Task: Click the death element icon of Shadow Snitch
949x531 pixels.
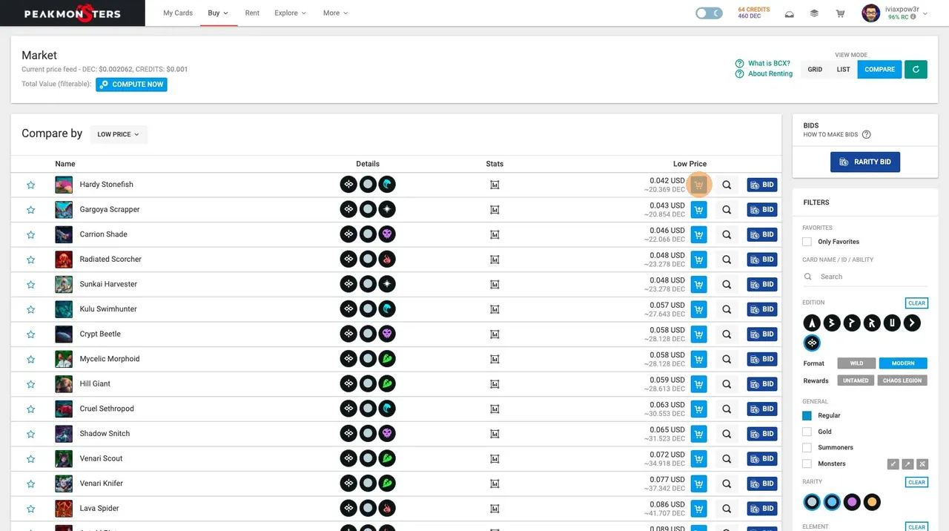Action: point(387,434)
